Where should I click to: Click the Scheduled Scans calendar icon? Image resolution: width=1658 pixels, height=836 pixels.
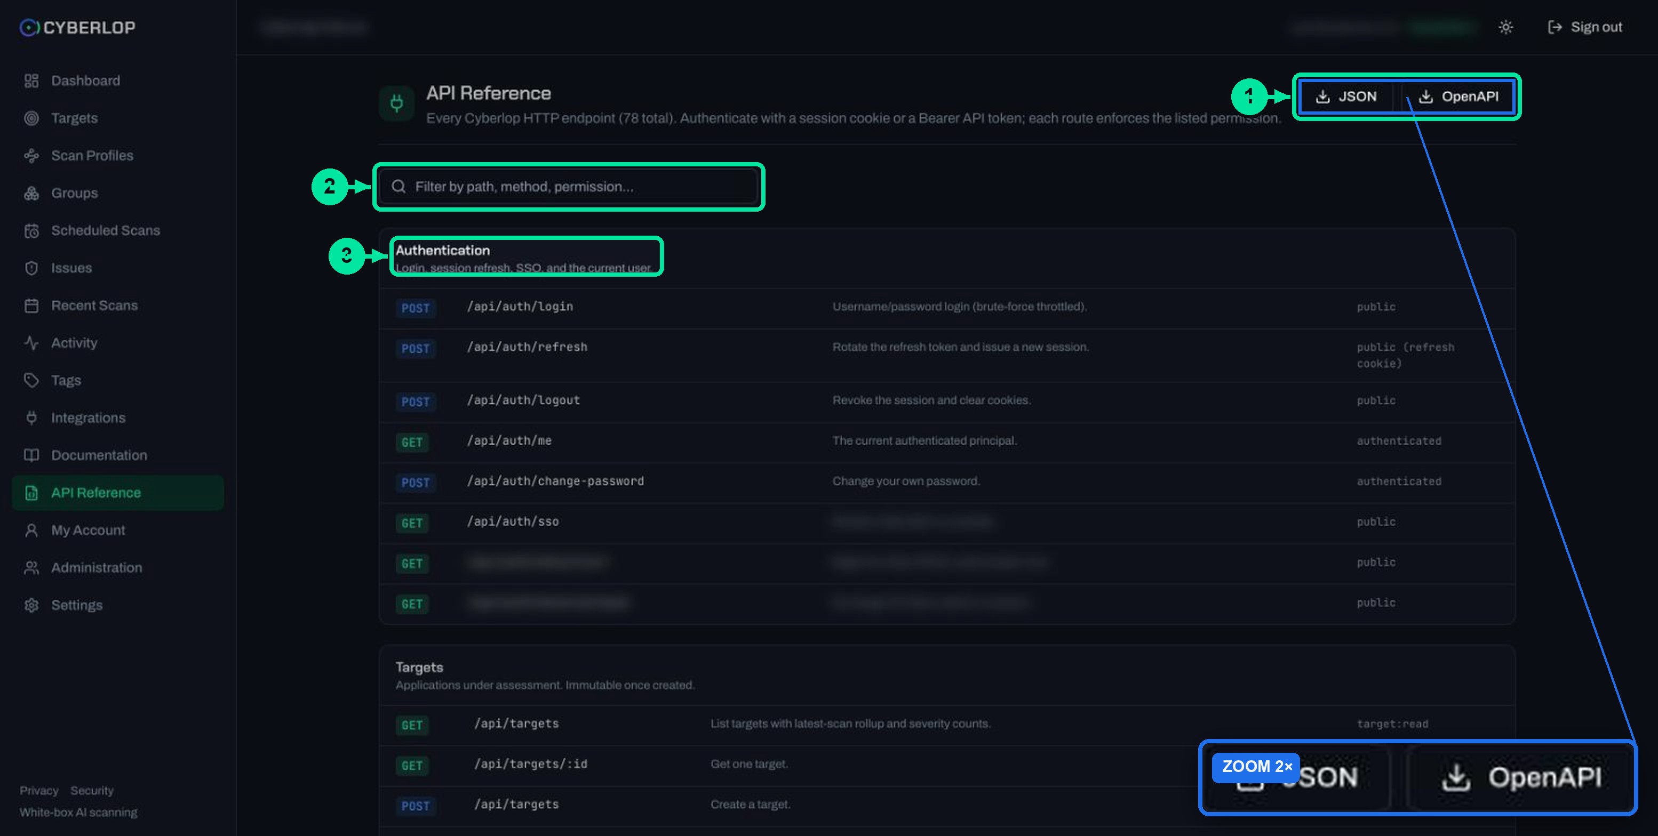[31, 230]
